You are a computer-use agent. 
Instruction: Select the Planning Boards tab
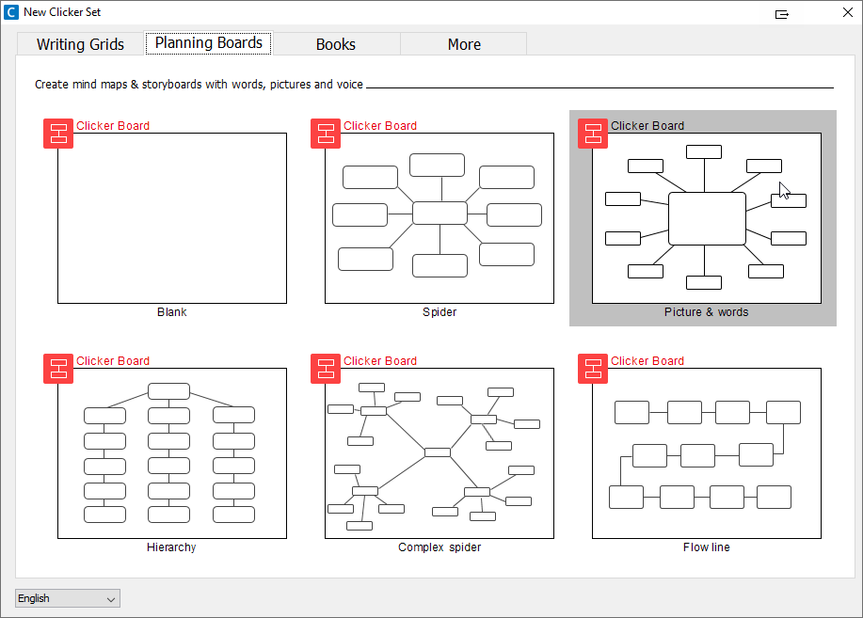tap(209, 43)
